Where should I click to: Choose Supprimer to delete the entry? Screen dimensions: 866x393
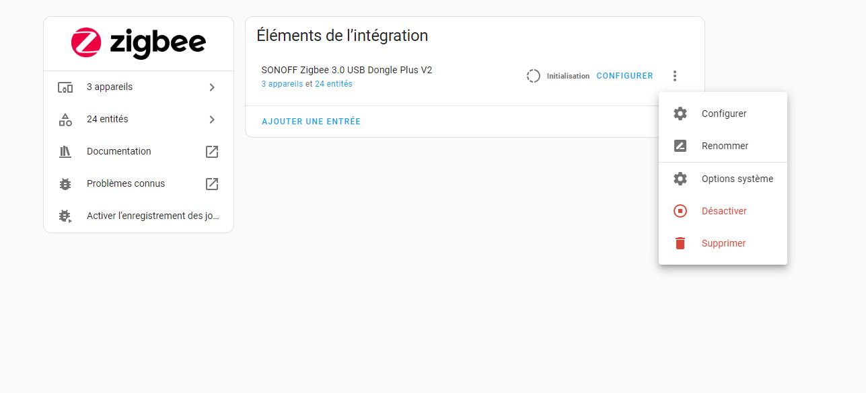[x=723, y=243]
